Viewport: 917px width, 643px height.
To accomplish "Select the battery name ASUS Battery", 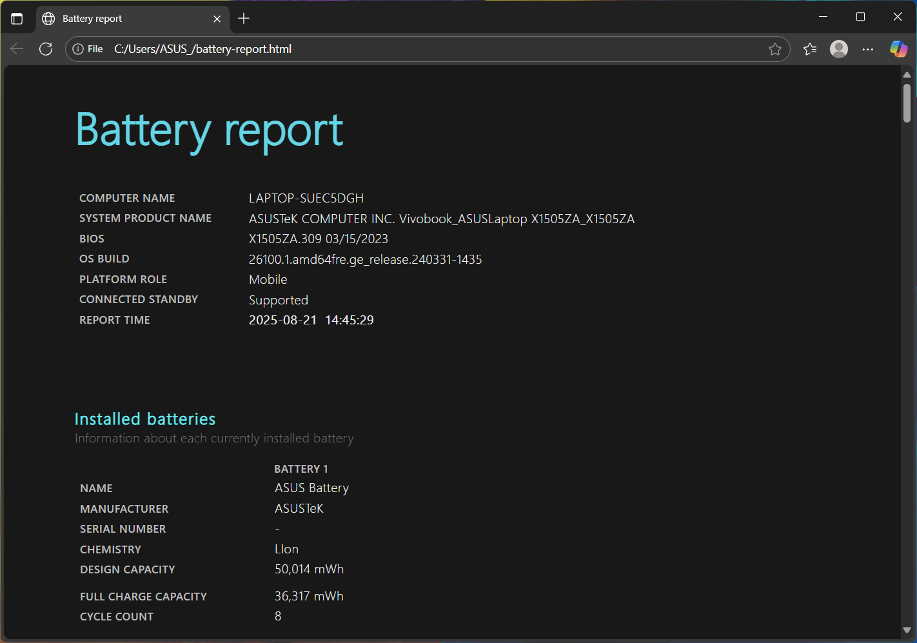I will (312, 488).
